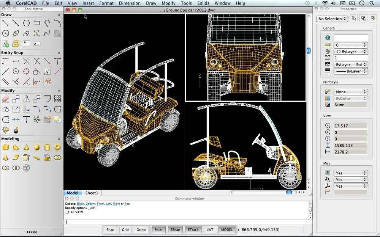This screenshot has width=380, height=237.
Task: Open the PrintStyle None dropdown
Action: 351,92
